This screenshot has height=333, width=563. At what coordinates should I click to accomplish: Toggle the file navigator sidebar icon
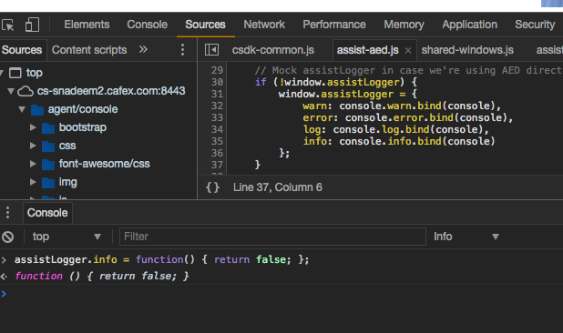pyautogui.click(x=211, y=49)
